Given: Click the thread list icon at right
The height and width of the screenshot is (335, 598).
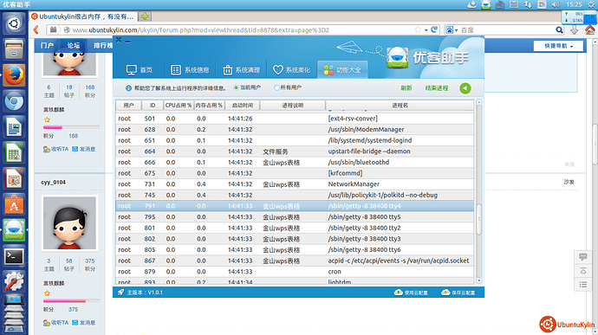Looking at the screenshot, I should (x=582, y=285).
